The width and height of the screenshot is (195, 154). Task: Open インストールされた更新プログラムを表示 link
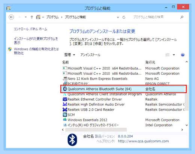[x=36, y=41]
